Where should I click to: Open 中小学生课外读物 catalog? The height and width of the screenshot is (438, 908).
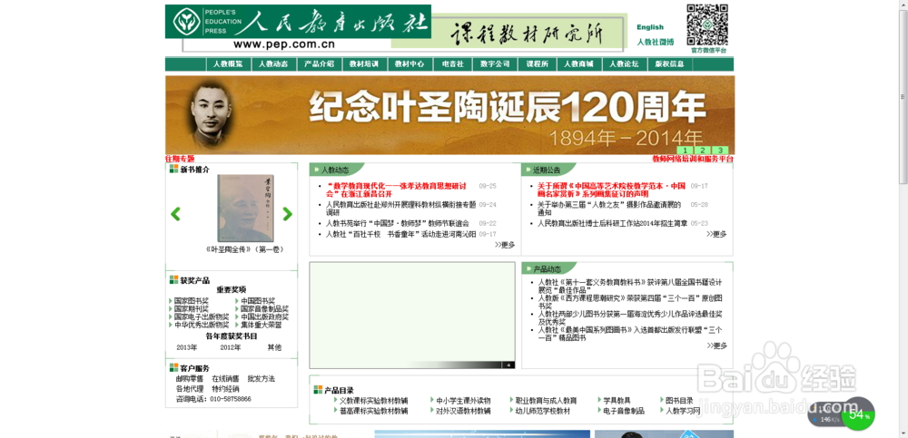click(463, 401)
